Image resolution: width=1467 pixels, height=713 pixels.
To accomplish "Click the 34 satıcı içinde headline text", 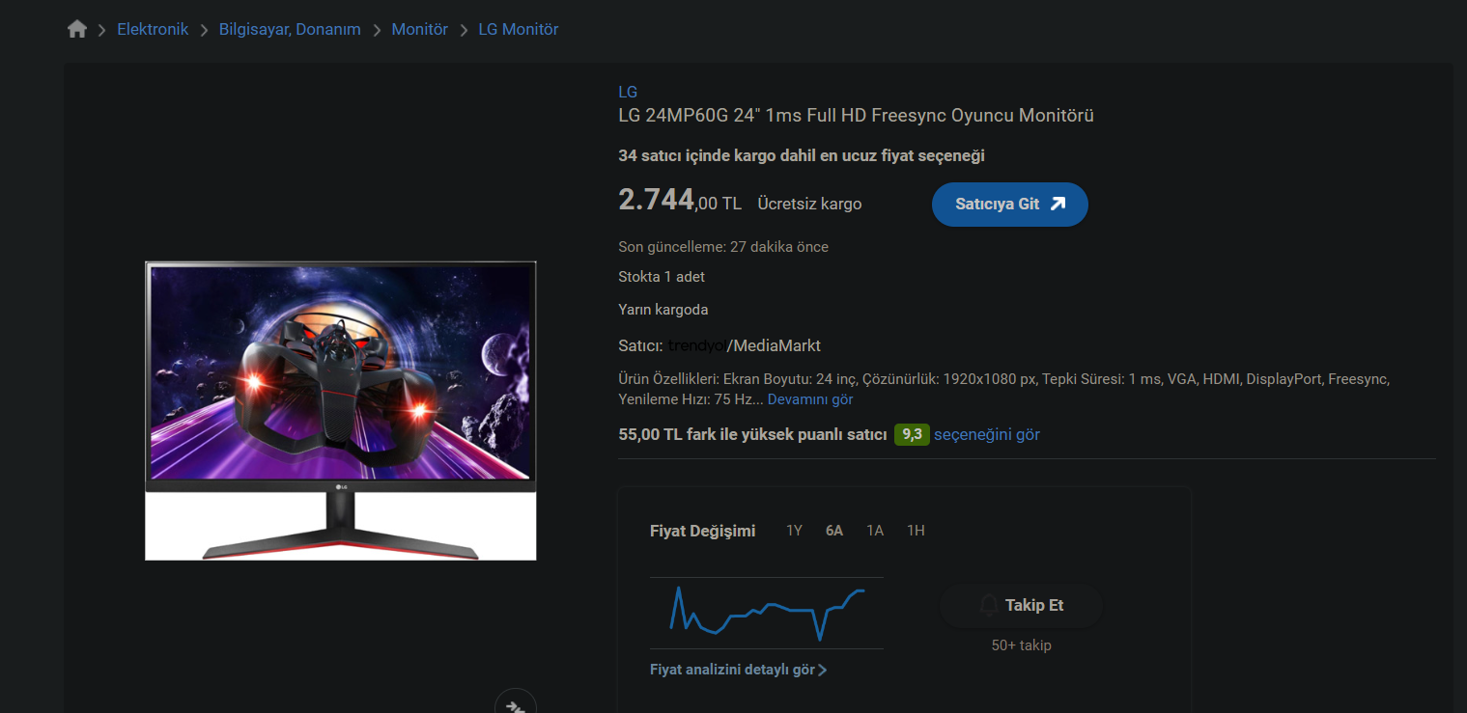I will point(802,155).
